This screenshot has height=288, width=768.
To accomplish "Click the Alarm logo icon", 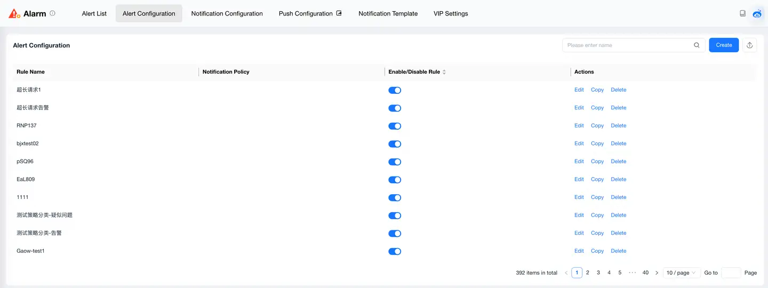I will 14,13.
